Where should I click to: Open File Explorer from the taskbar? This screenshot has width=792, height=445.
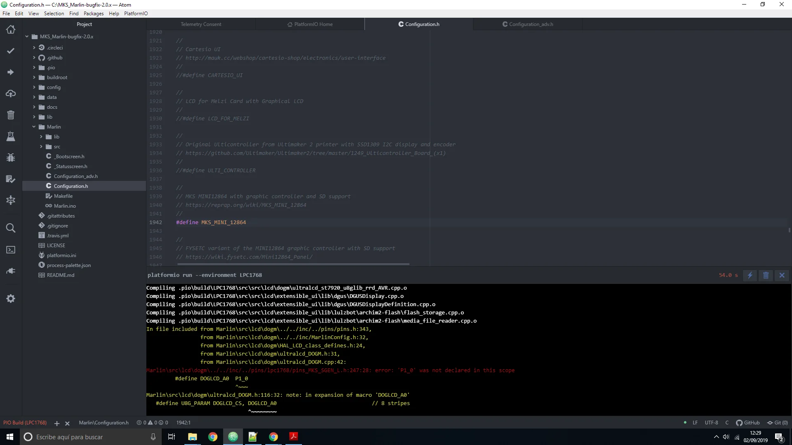192,437
